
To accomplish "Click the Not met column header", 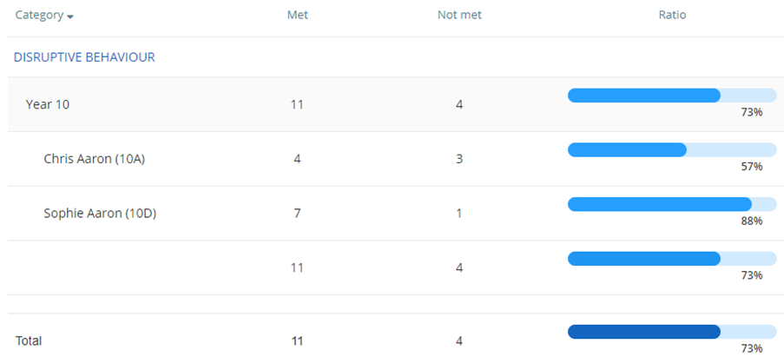I will [x=459, y=15].
